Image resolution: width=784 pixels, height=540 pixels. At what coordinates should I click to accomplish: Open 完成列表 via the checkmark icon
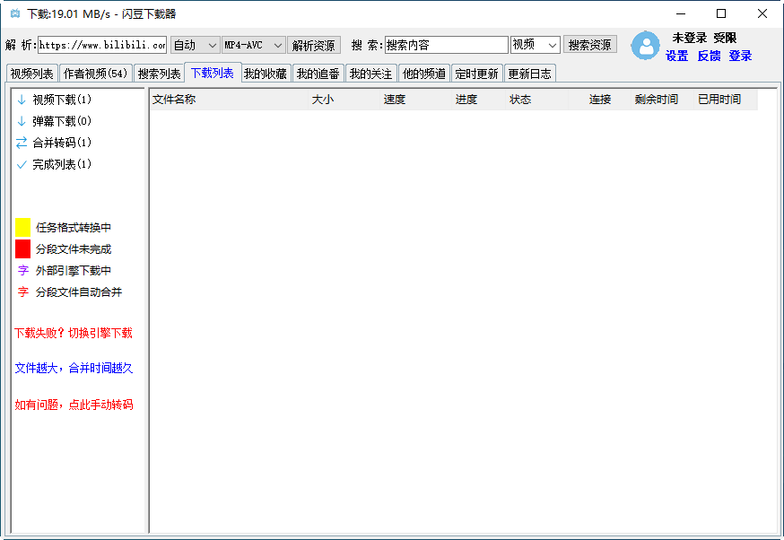pyautogui.click(x=20, y=164)
